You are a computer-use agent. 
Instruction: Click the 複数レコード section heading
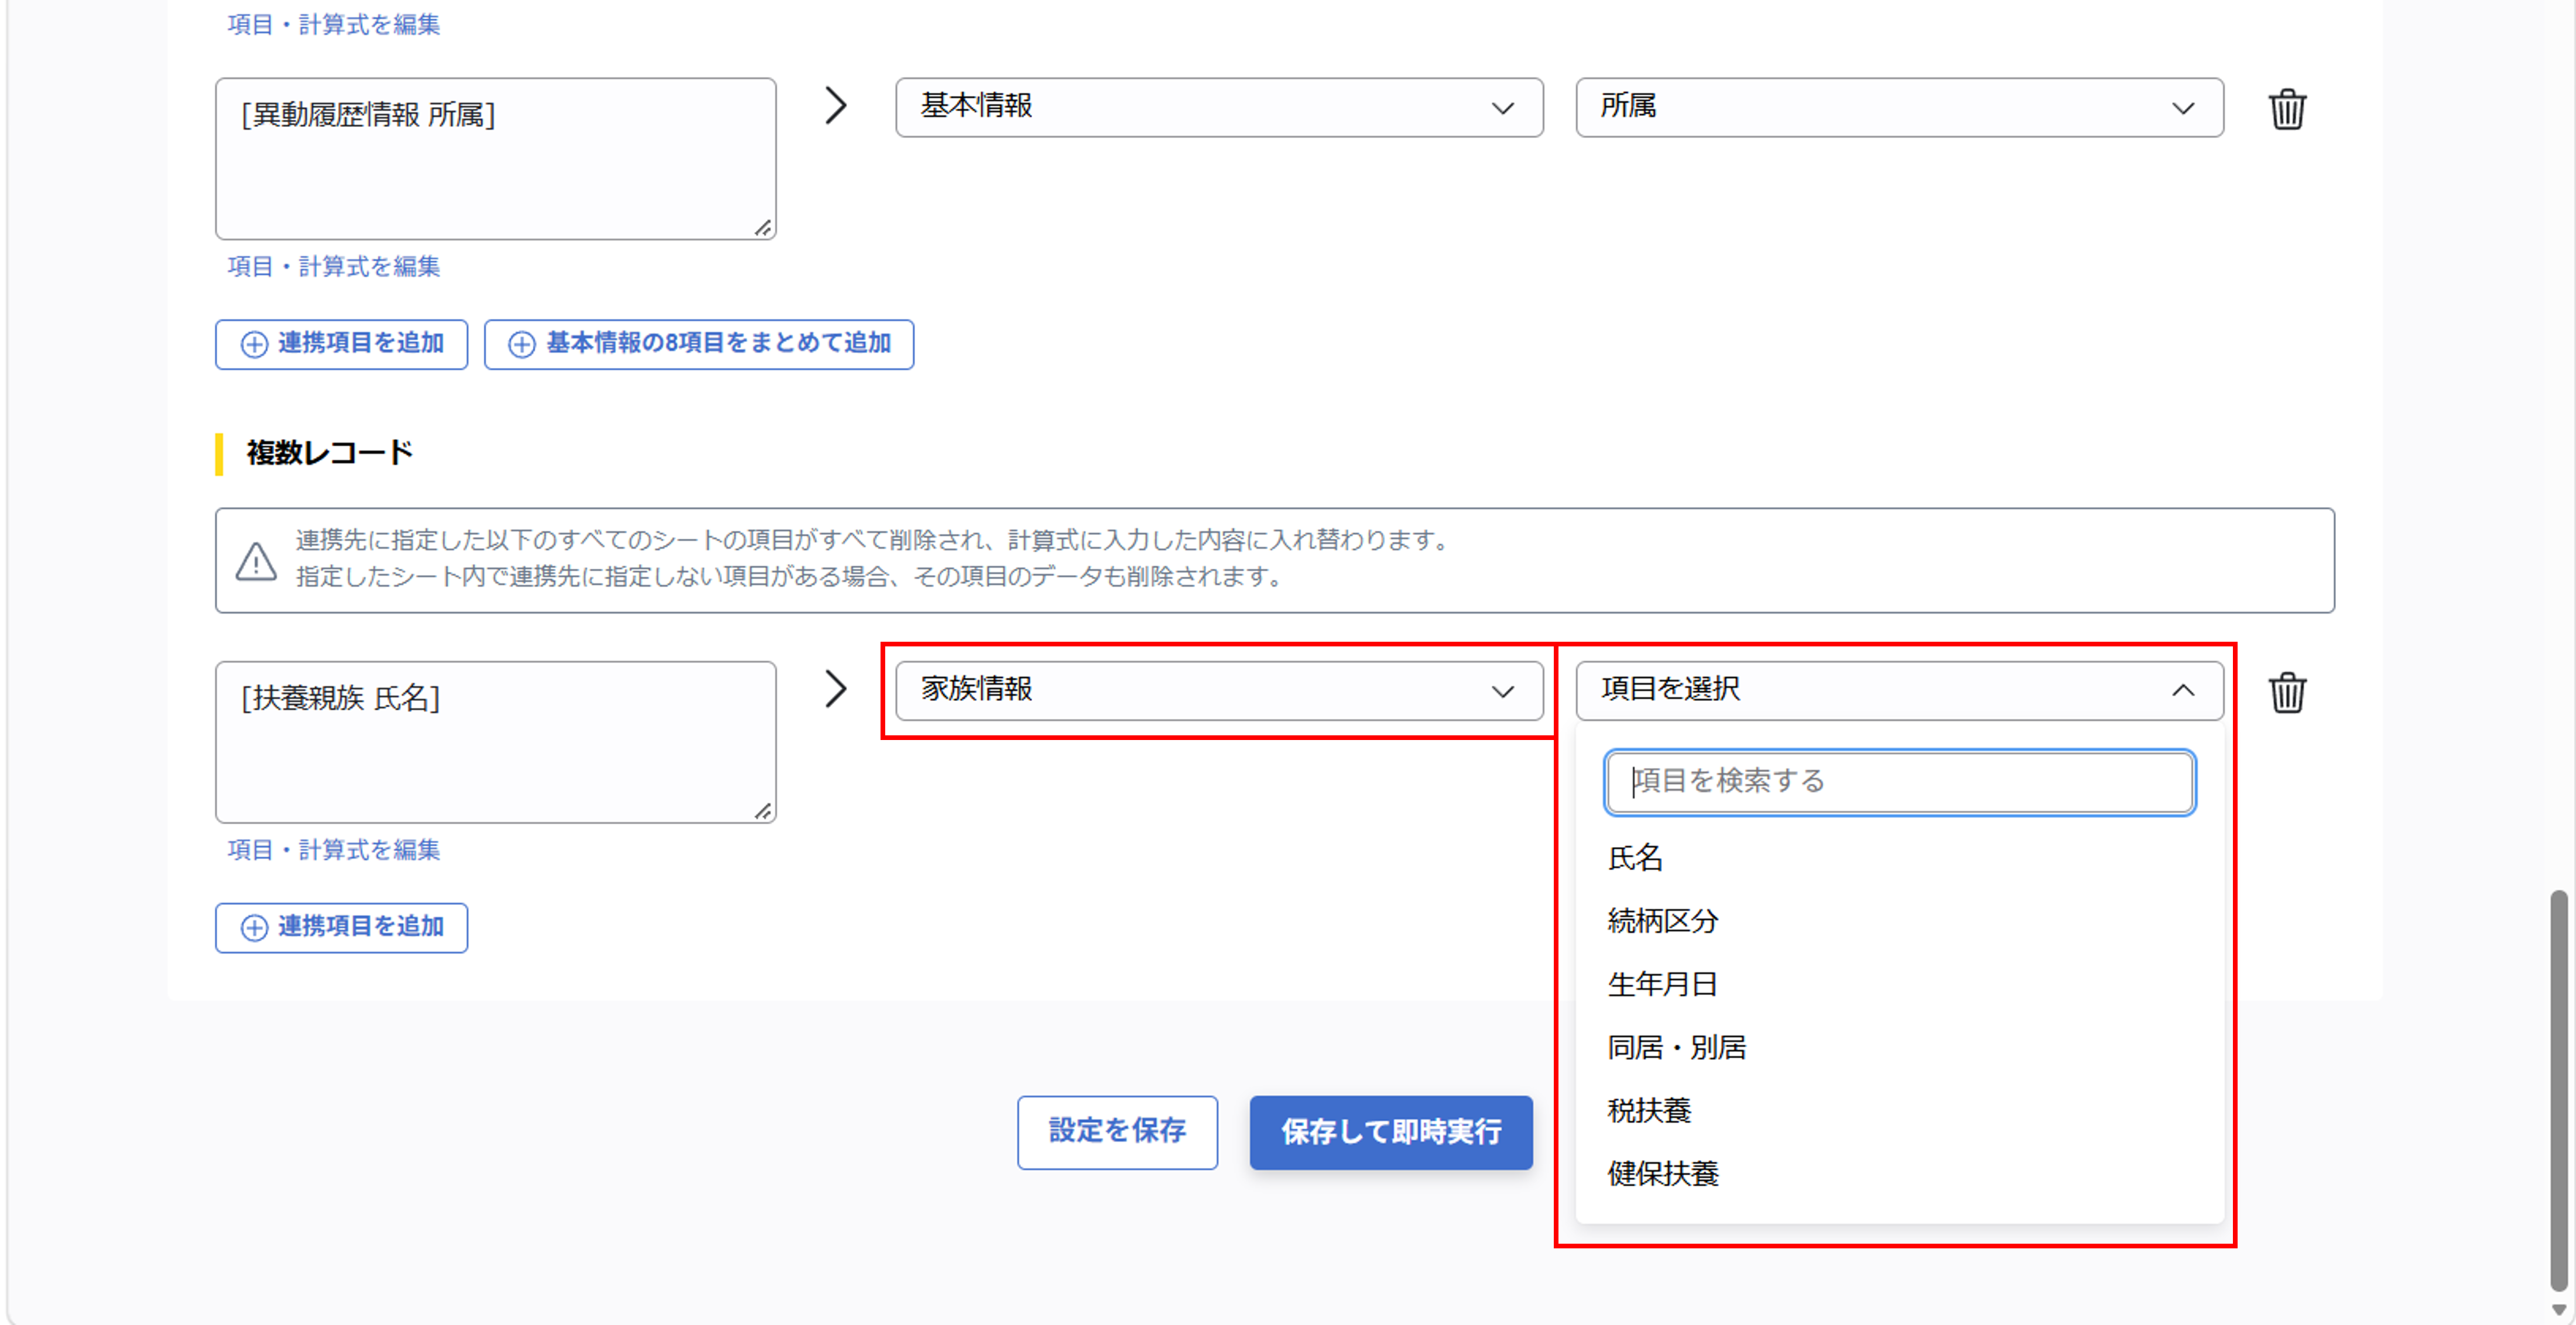click(329, 453)
